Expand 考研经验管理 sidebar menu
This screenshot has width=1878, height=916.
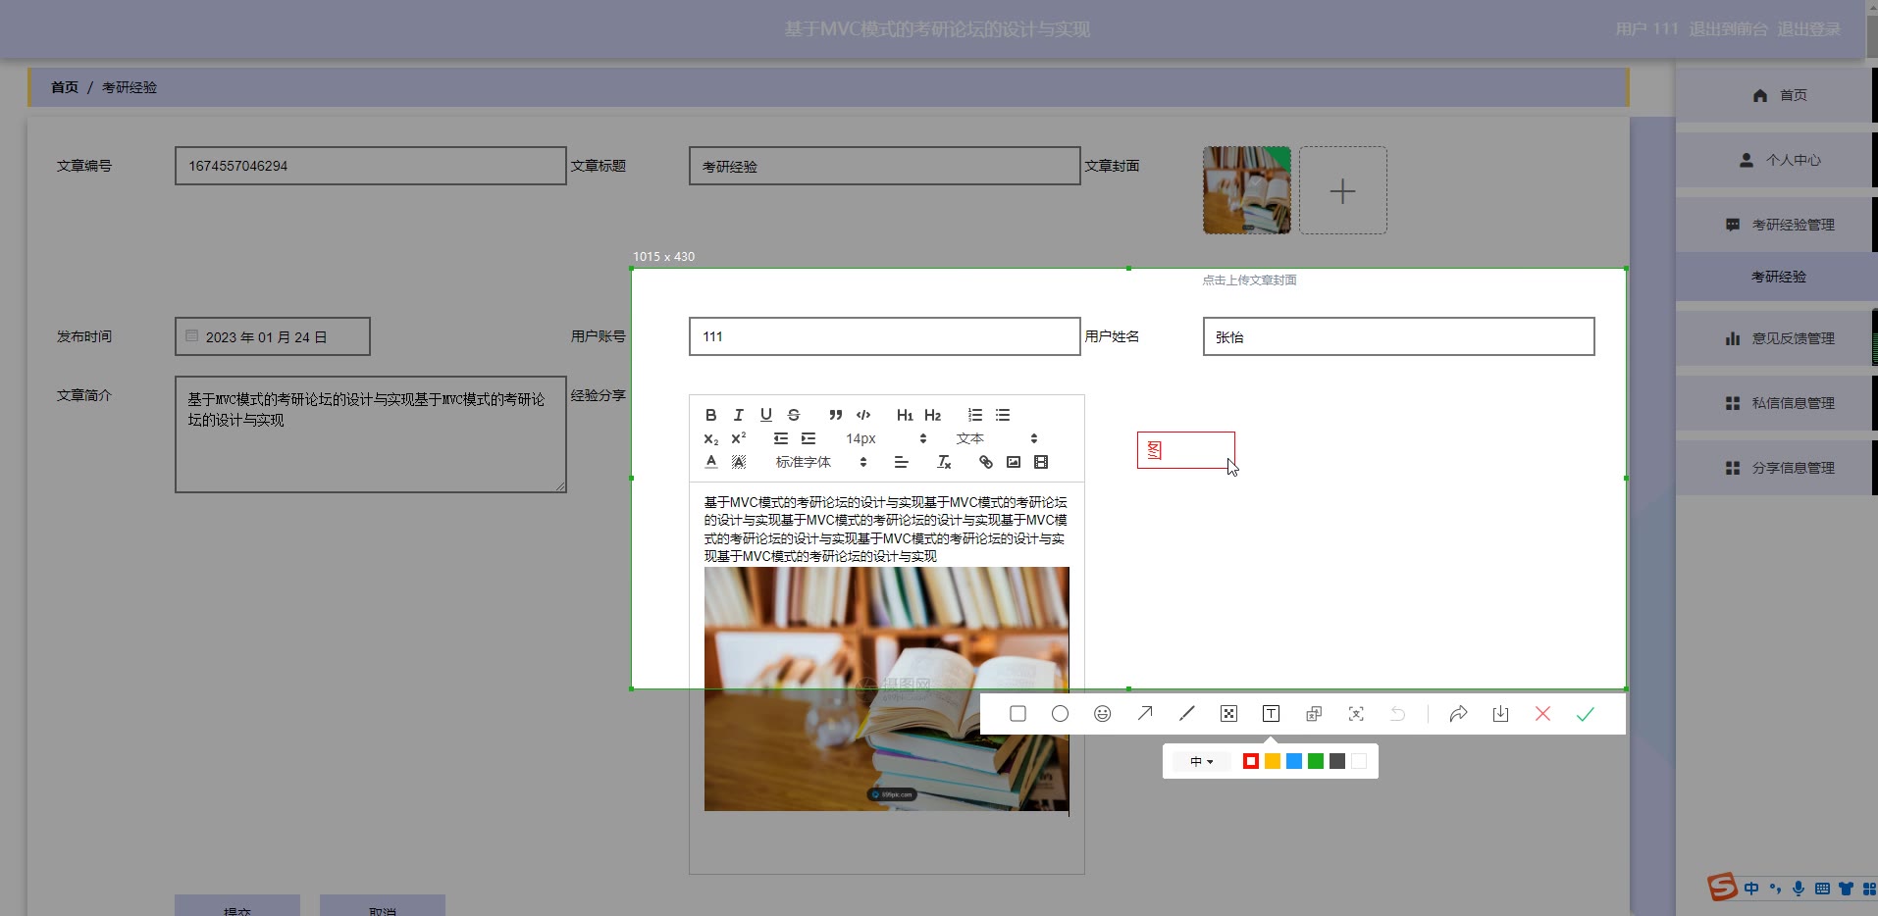1776,225
